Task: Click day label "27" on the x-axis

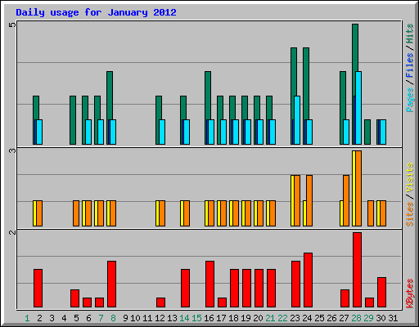Action: pyautogui.click(x=344, y=318)
